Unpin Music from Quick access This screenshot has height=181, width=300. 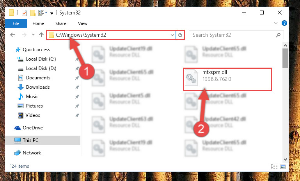tap(77, 97)
